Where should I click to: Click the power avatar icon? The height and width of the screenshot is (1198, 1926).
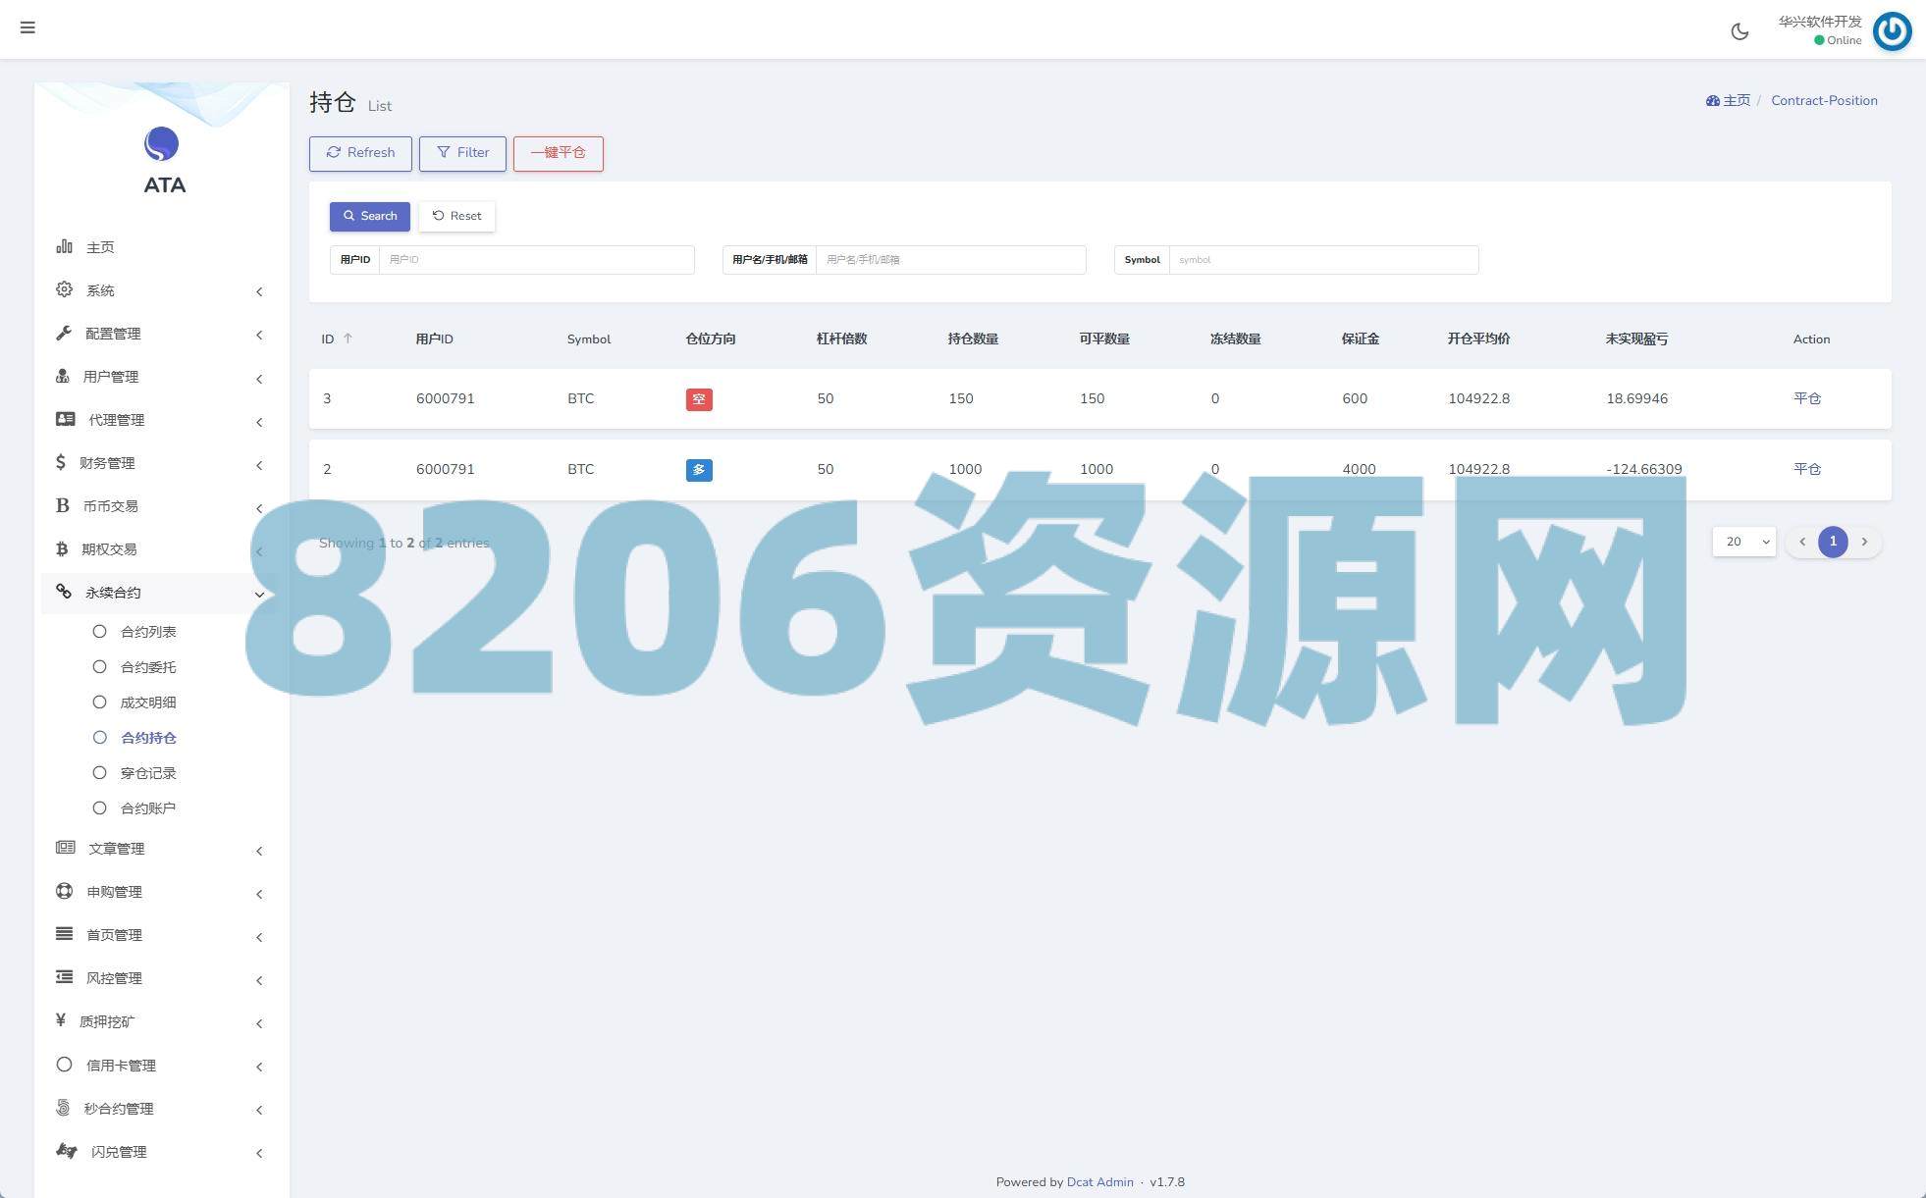click(1892, 31)
